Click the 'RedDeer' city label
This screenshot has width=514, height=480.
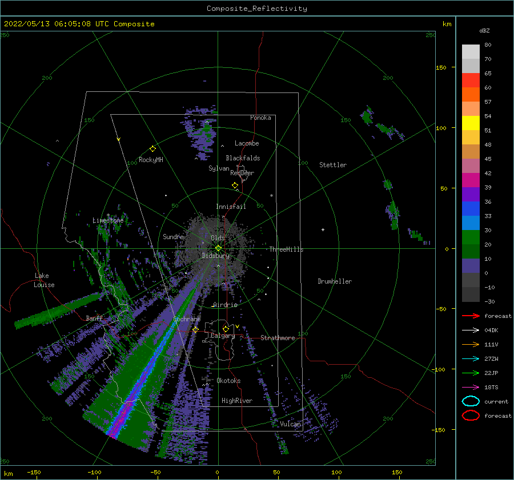[242, 173]
